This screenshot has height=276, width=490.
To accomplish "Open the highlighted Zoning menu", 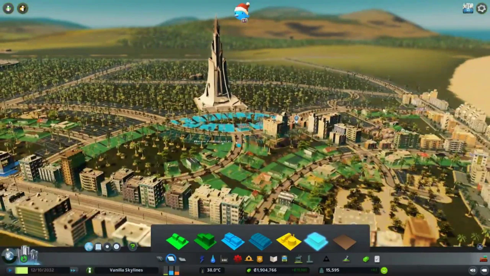I will [171, 259].
